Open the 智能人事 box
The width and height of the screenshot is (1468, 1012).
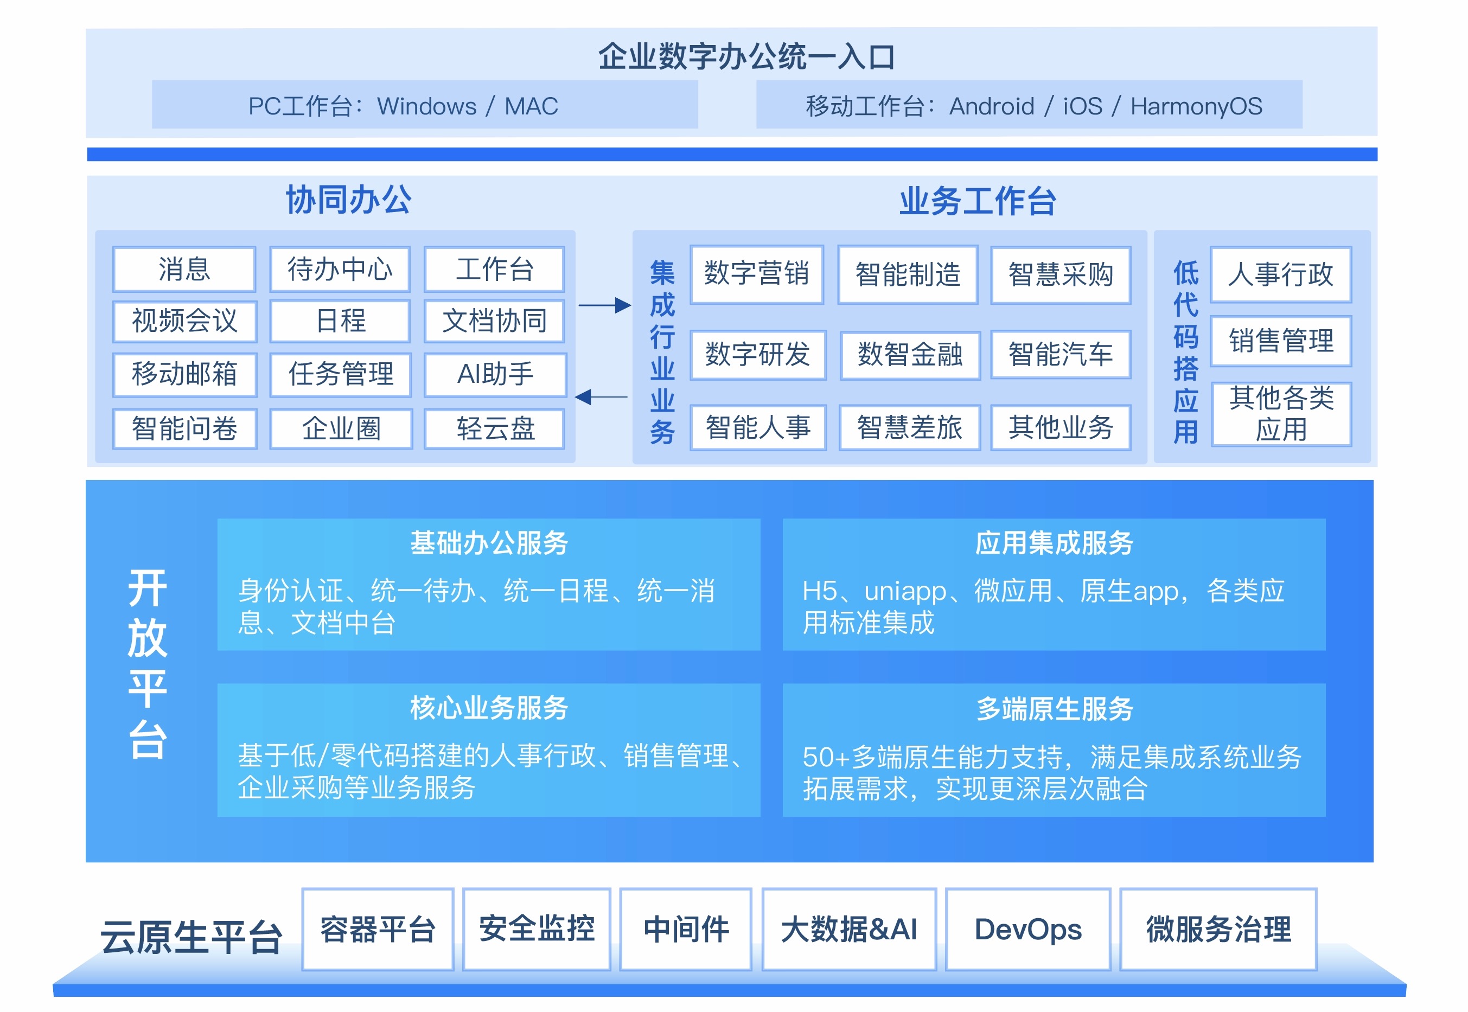758,427
